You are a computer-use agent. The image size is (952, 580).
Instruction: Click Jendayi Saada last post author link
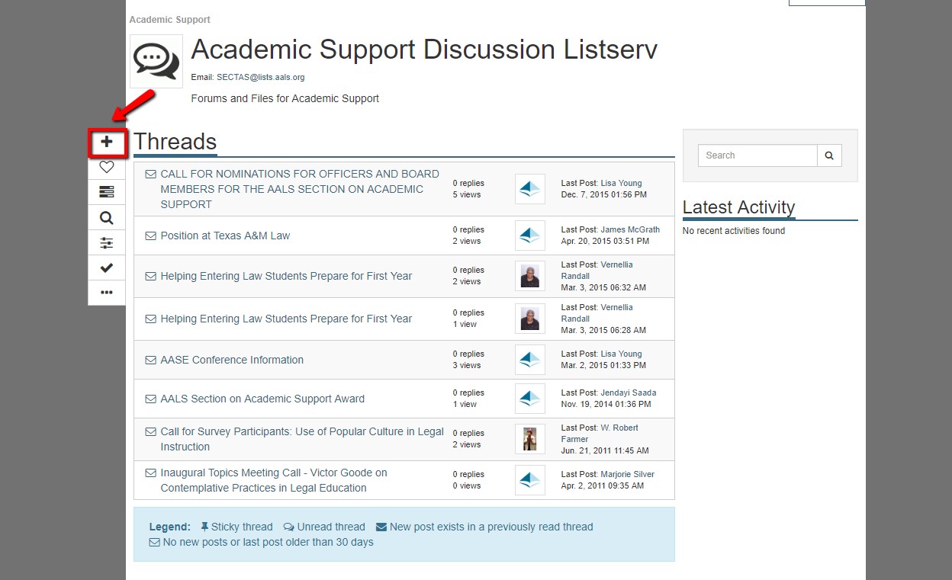pos(628,393)
